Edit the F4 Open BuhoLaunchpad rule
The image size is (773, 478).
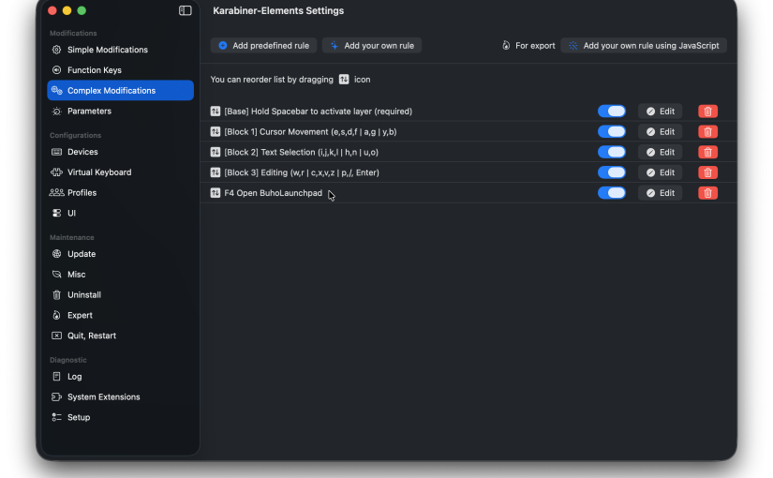661,193
